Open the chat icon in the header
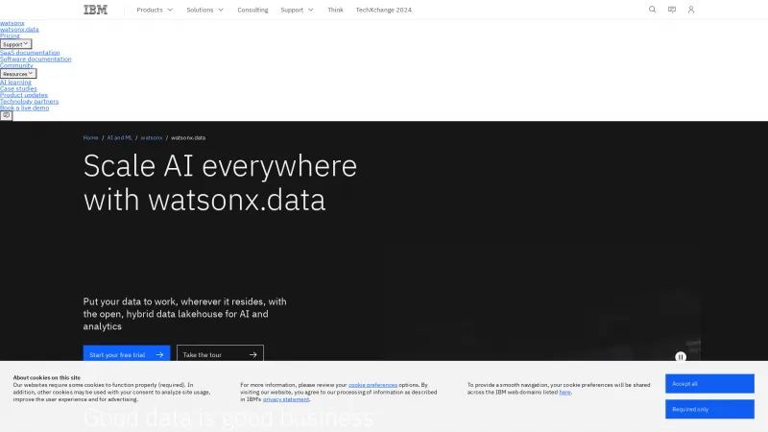The image size is (768, 432). point(671,10)
